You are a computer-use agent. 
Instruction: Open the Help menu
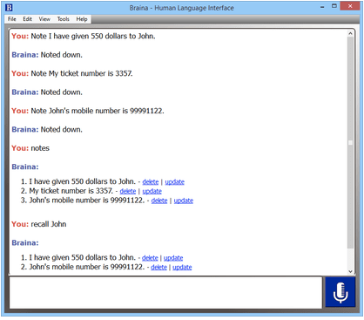[82, 19]
